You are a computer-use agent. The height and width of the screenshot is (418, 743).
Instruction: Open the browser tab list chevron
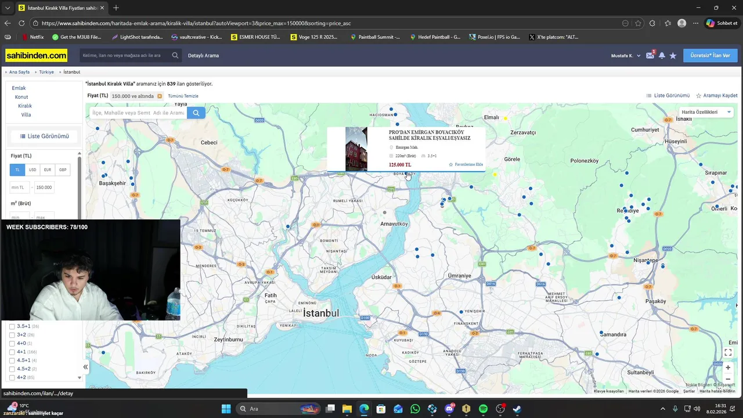[8, 8]
